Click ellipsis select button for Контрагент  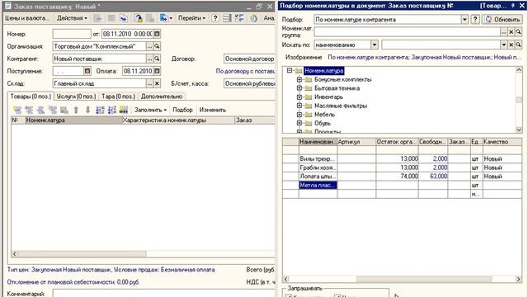[x=150, y=59]
